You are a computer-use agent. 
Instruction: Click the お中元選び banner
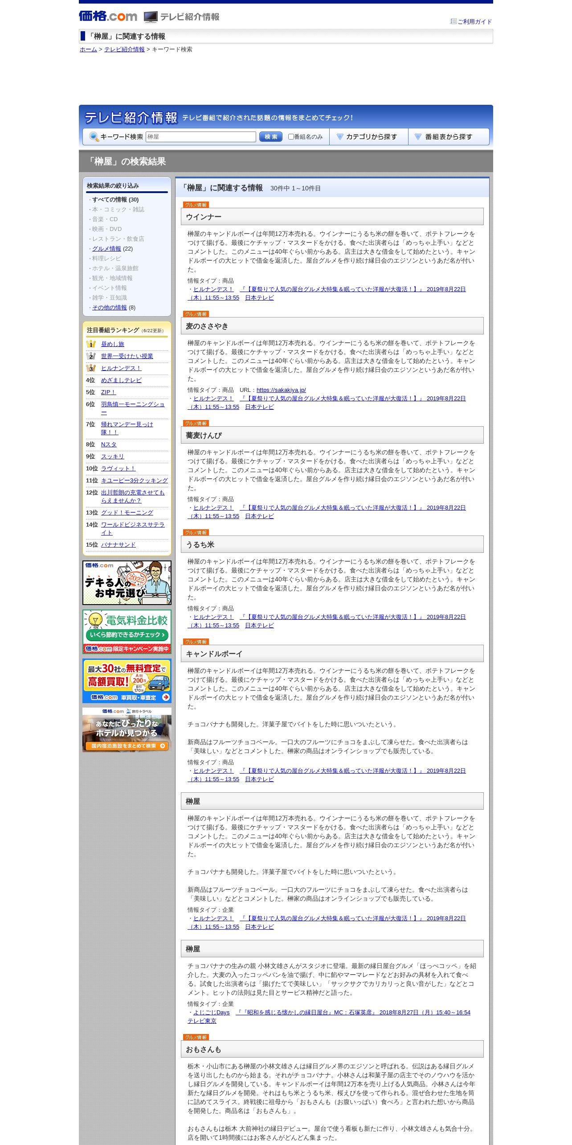click(127, 583)
